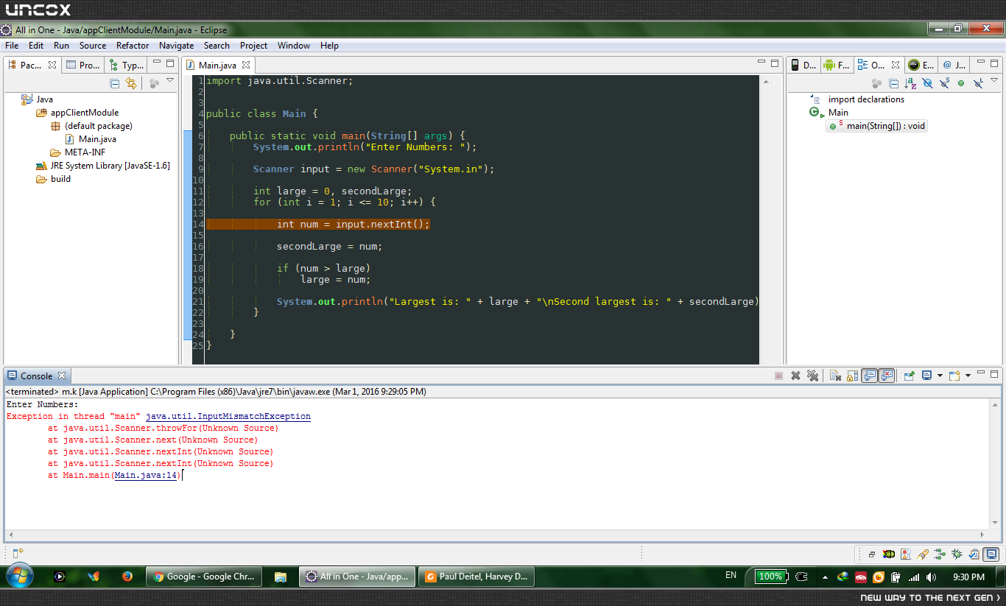Select the Java project in Package Explorer
Image resolution: width=1006 pixels, height=606 pixels.
tap(44, 99)
